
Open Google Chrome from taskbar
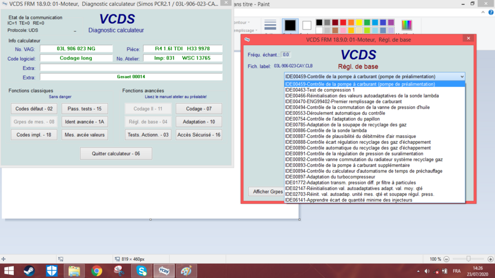97,270
